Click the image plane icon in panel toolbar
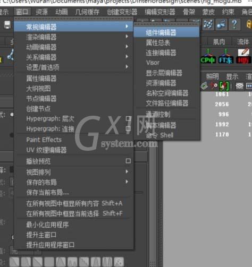The width and height of the screenshot is (252, 267). 239,86
